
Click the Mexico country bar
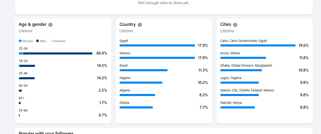pyautogui.click(x=157, y=58)
